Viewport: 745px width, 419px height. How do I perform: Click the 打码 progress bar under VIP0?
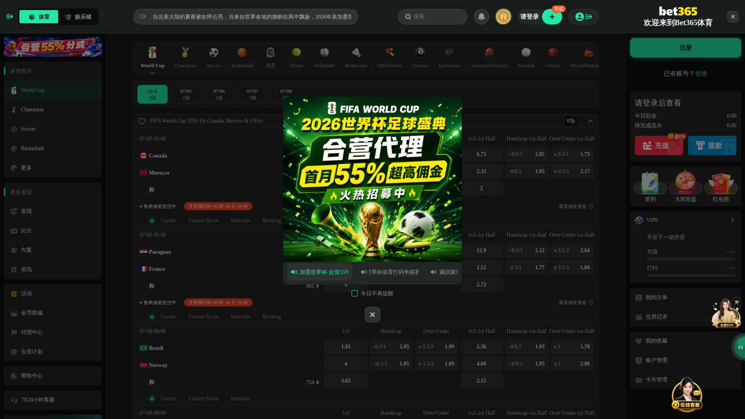point(691,275)
